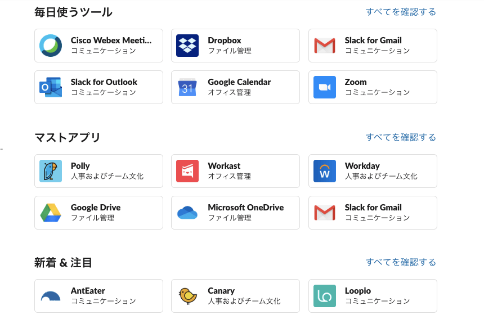The height and width of the screenshot is (319, 484).
Task: Click the Loopio app name
Action: point(358,291)
